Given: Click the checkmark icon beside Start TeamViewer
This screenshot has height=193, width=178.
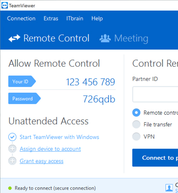Looking at the screenshot, I should coord(13,137).
